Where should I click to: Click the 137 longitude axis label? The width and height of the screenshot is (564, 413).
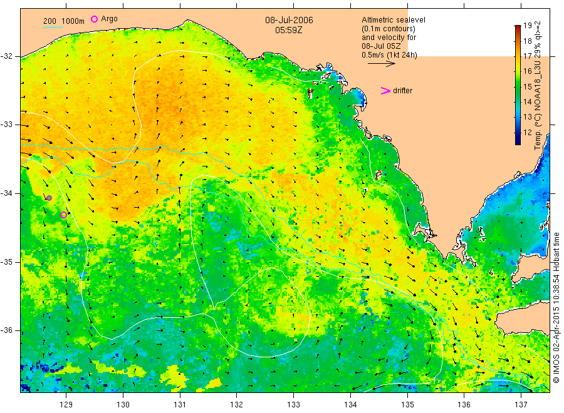tap(521, 405)
